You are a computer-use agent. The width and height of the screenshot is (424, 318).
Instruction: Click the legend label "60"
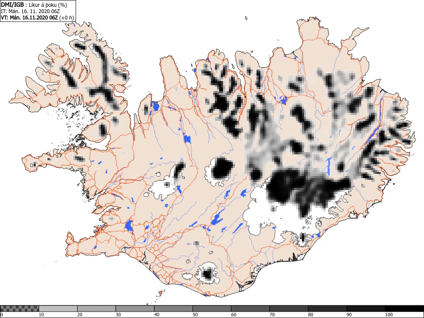coord(234,315)
